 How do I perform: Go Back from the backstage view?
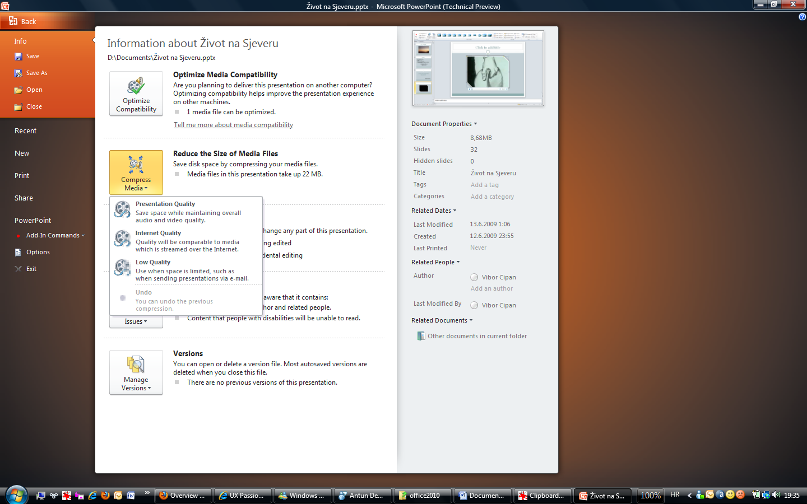click(x=22, y=21)
